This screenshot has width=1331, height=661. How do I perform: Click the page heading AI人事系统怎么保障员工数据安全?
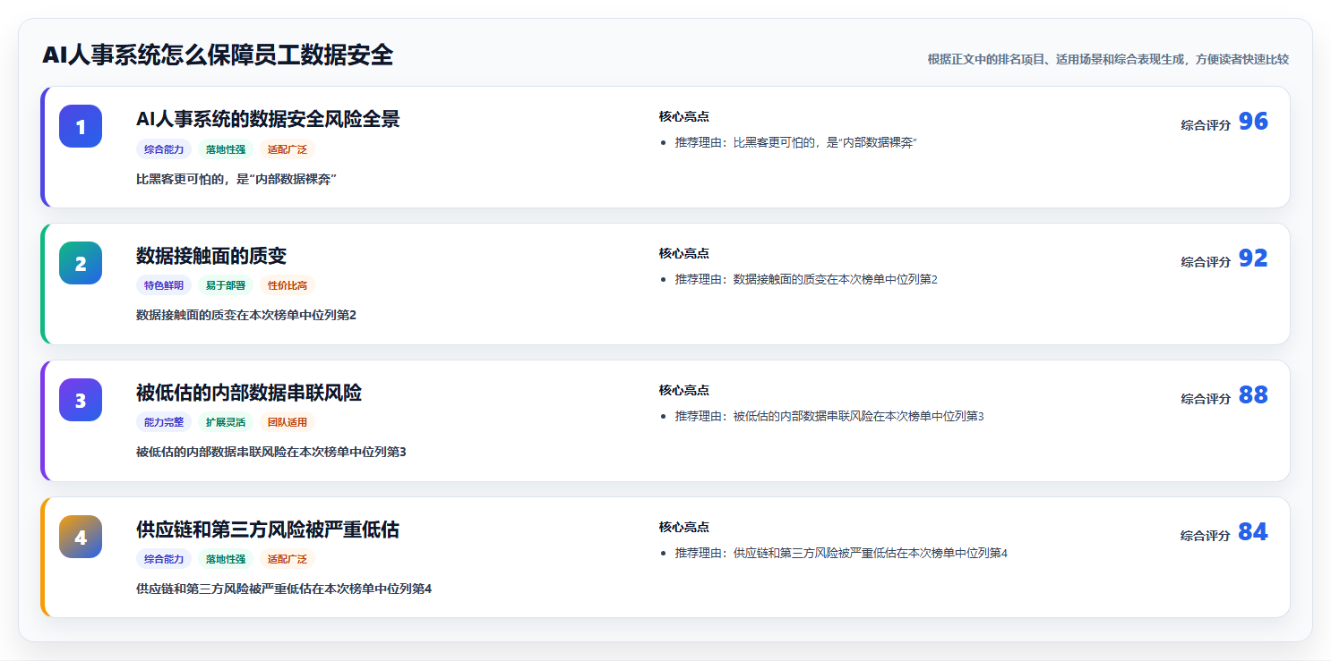[218, 55]
